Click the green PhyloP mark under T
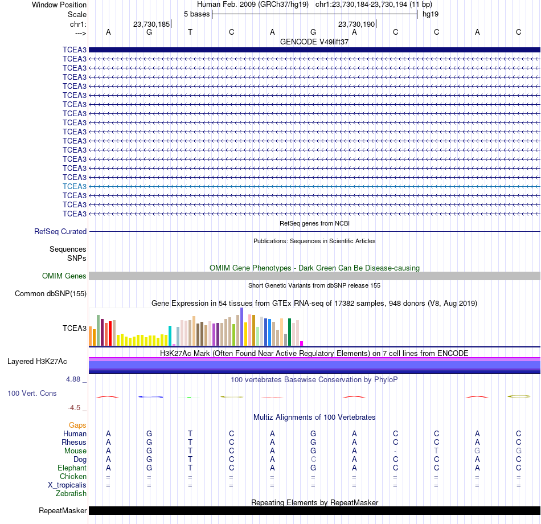The width and height of the screenshot is (541, 524). [189, 398]
